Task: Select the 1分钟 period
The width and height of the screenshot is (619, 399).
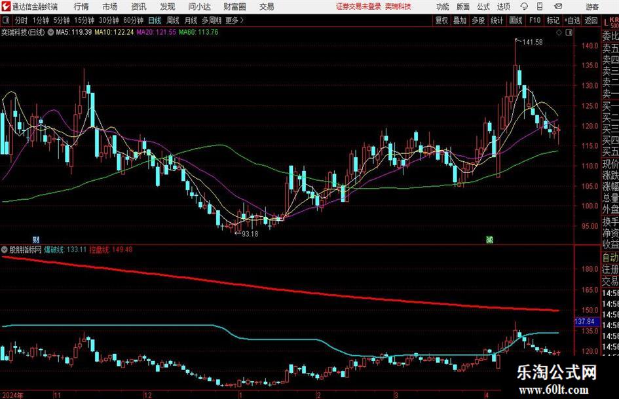Action: (x=40, y=20)
